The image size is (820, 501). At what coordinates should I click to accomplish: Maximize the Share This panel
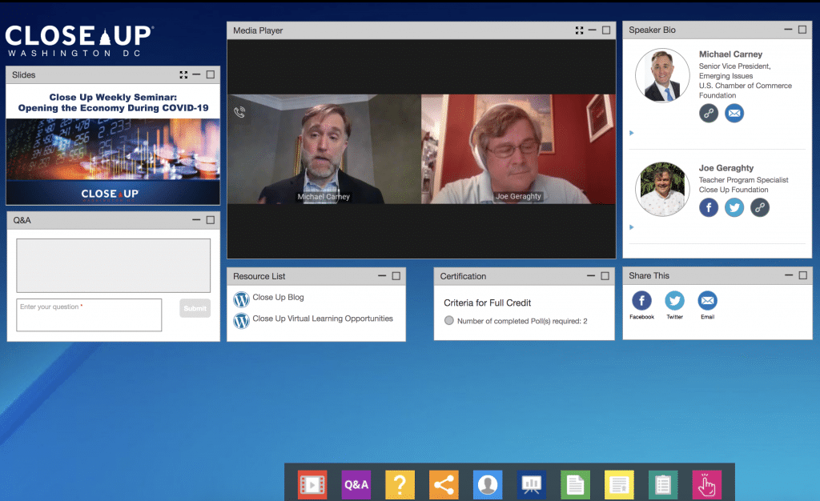click(x=802, y=275)
